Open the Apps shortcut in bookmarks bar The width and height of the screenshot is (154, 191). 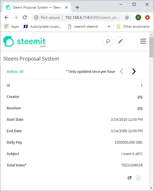(x=12, y=27)
